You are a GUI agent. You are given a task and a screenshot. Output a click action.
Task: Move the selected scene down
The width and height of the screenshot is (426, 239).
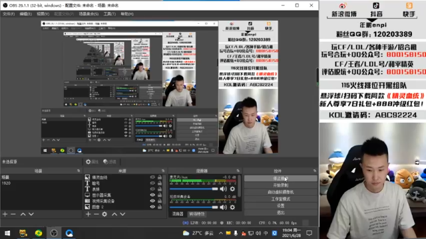click(31, 214)
